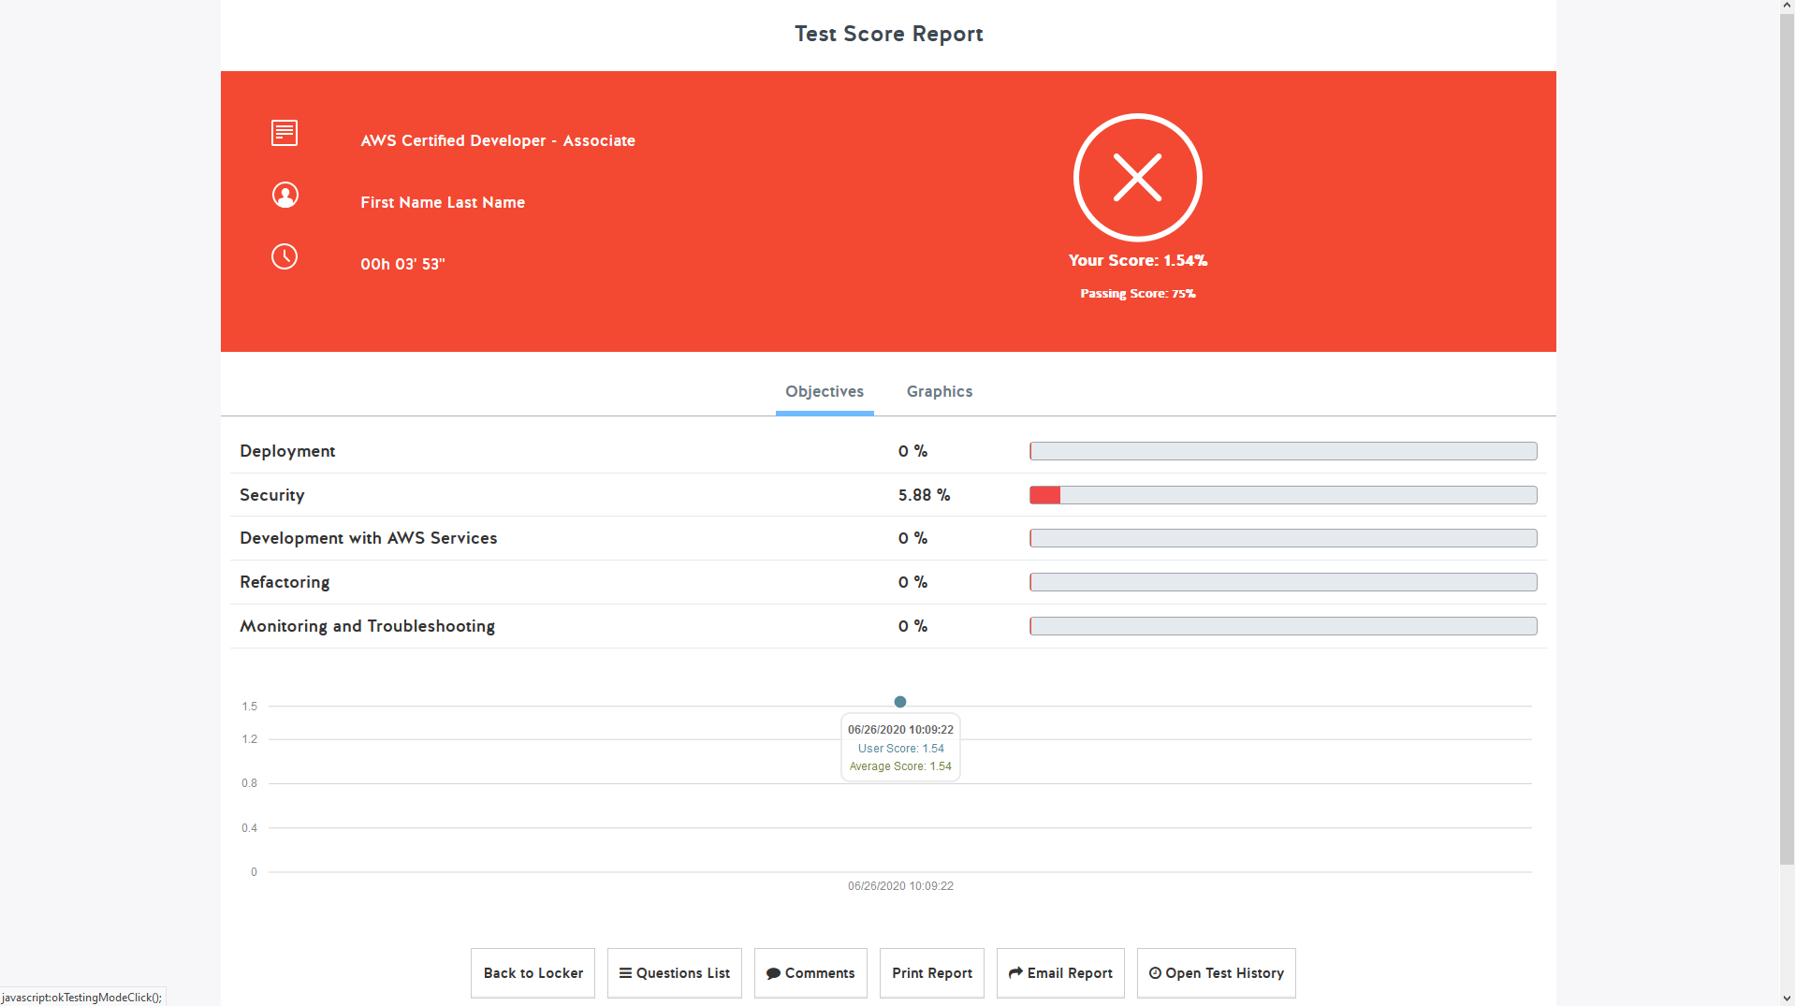This screenshot has height=1006, width=1795.
Task: Open Test History
Action: tap(1216, 973)
